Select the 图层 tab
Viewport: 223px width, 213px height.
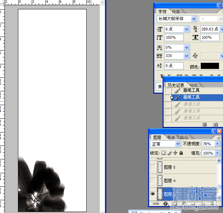click(x=157, y=137)
